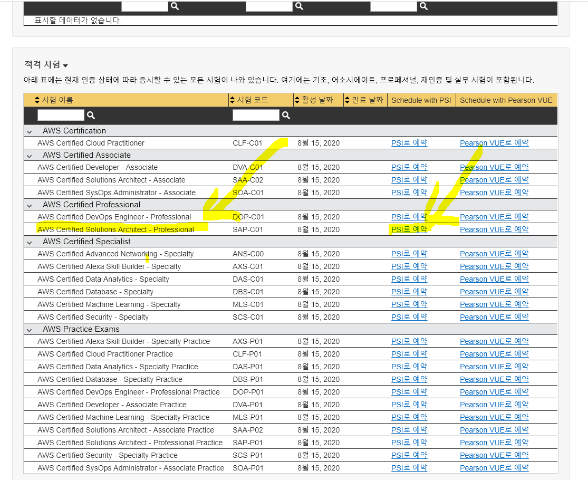Screen dimensions: 588x480
Task: Sort by 시험 코드 column arrows
Action: 233,100
